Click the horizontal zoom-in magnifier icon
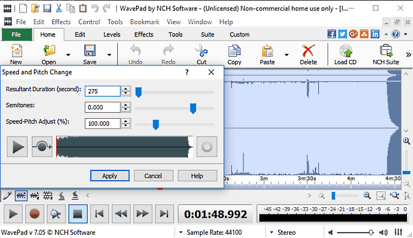Viewport: 413px width, 238px height. point(367,196)
